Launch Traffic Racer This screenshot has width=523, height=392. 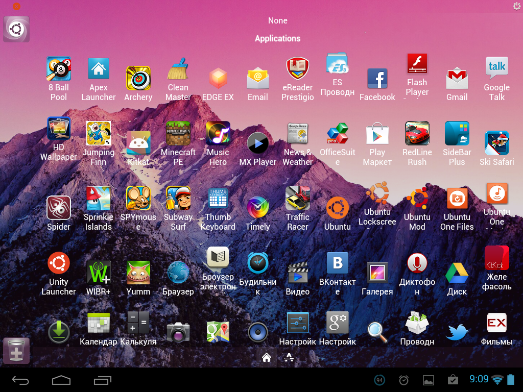point(298,199)
